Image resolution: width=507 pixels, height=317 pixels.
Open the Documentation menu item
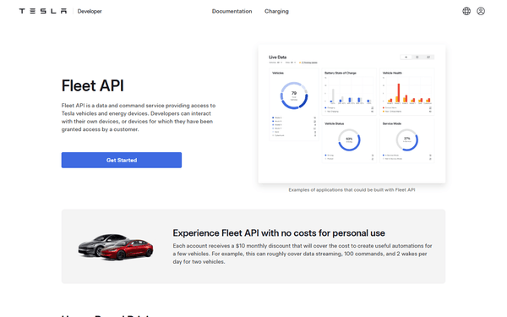[232, 11]
